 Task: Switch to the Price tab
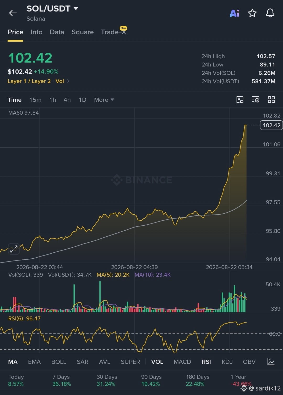(x=15, y=32)
